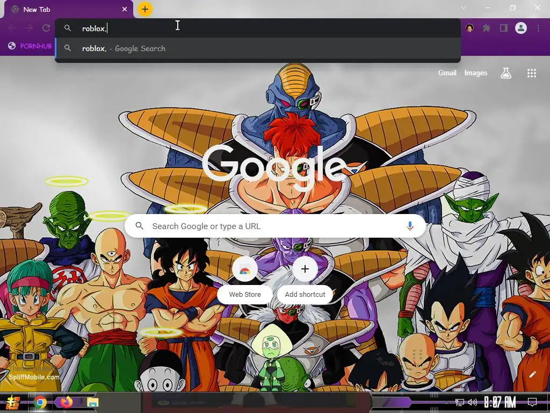Click the Web Store label
Screen dimensions: 550x413
[245, 294]
